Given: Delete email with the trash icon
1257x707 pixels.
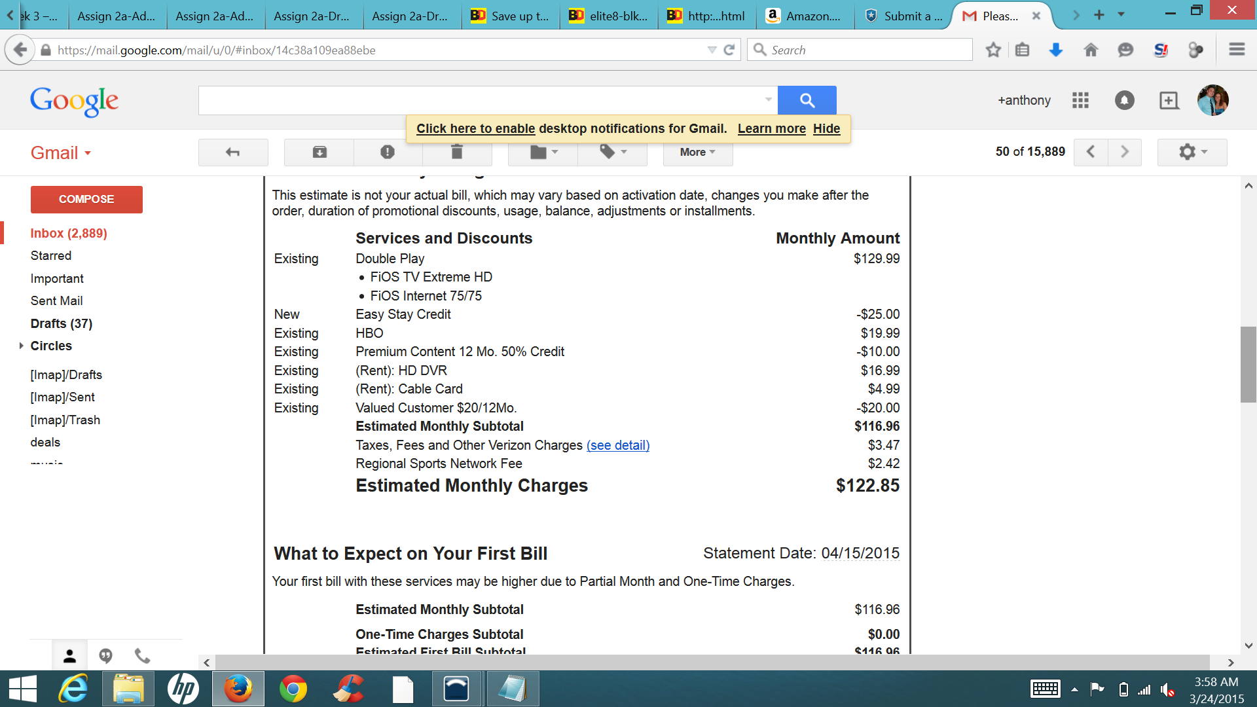Looking at the screenshot, I should (x=457, y=152).
